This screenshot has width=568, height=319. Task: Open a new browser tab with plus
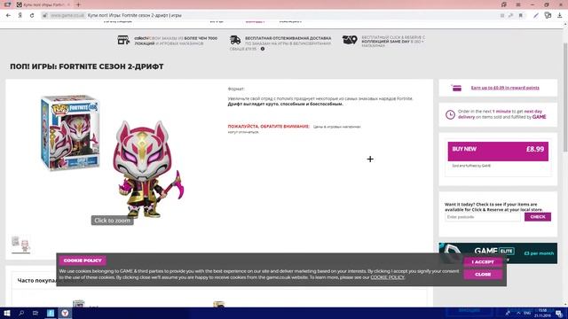[x=78, y=4]
